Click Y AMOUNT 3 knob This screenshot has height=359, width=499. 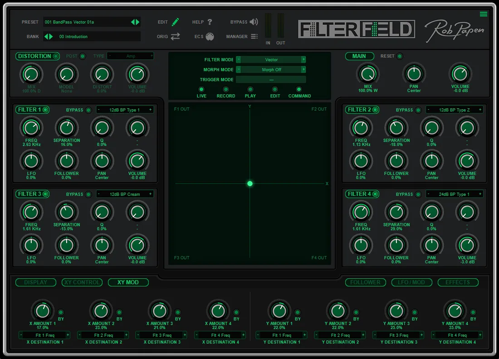tap(396, 311)
